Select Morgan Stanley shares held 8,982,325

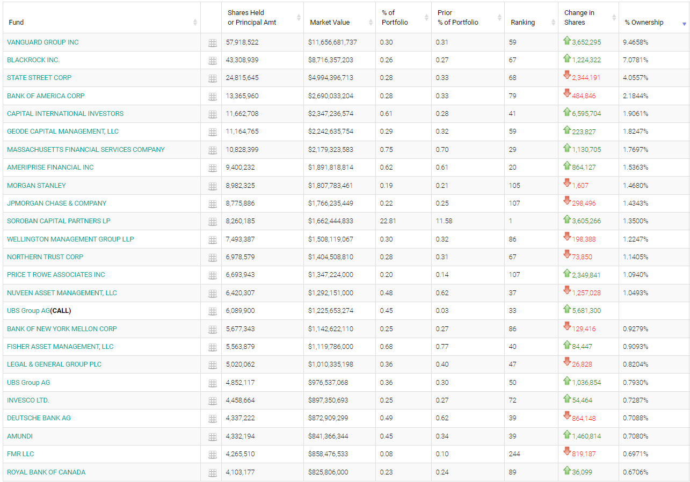click(x=241, y=185)
